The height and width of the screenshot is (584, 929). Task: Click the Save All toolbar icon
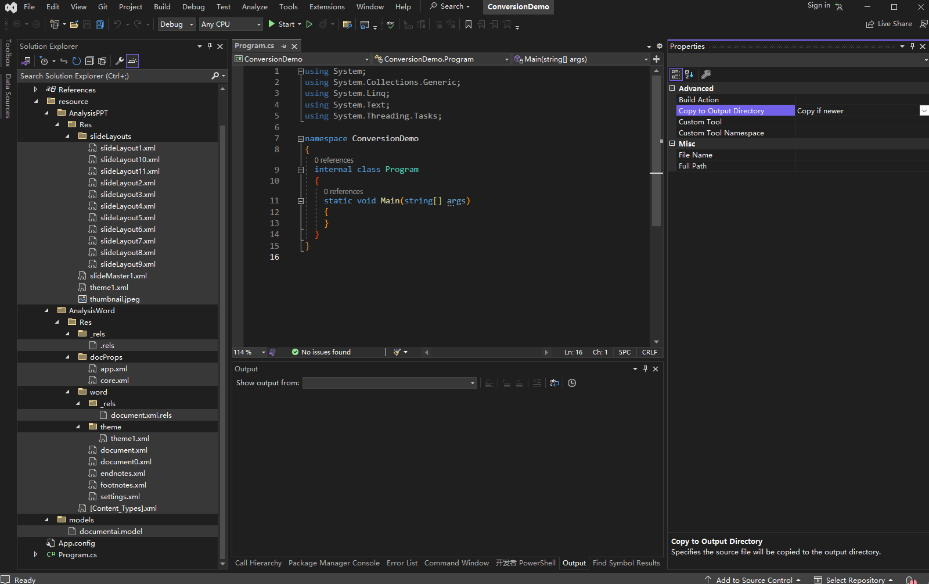click(x=99, y=24)
